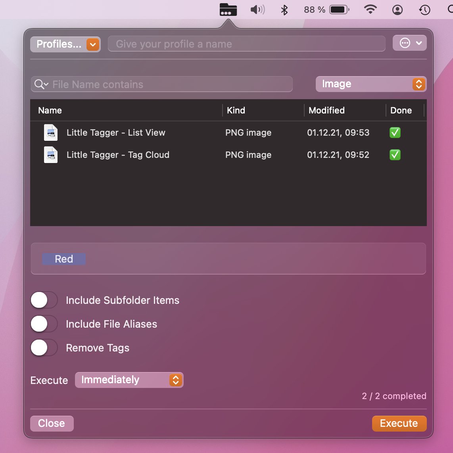Viewport: 453px width, 453px height.
Task: Click the battery status icon
Action: 340,10
